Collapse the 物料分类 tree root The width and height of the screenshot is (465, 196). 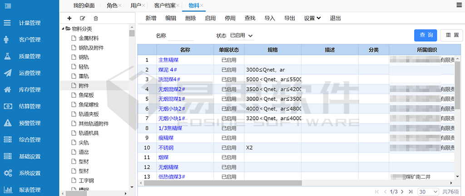[63, 29]
